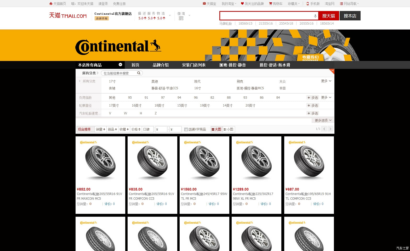
Task: Expand 更多 in 所有分类 row
Action: 326,81
